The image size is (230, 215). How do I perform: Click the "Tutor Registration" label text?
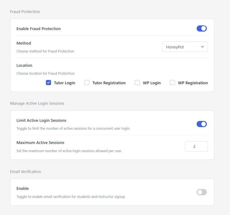pos(109,83)
